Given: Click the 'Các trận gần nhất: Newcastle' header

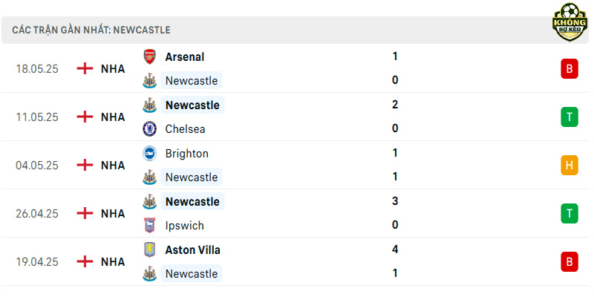Looking at the screenshot, I should (x=91, y=30).
